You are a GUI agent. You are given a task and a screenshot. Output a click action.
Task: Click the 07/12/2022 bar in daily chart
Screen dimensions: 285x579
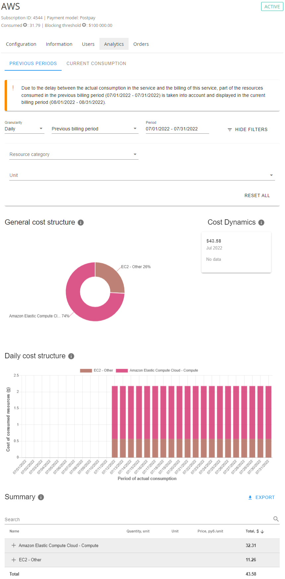(x=115, y=422)
